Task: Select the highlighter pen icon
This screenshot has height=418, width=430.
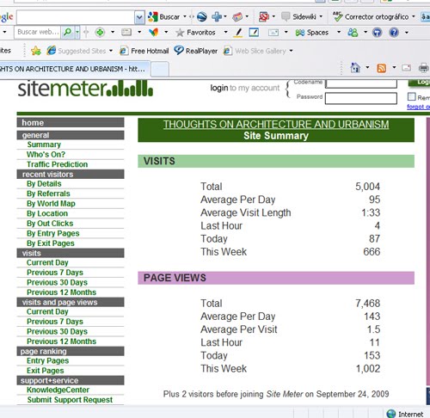Action: click(x=238, y=33)
